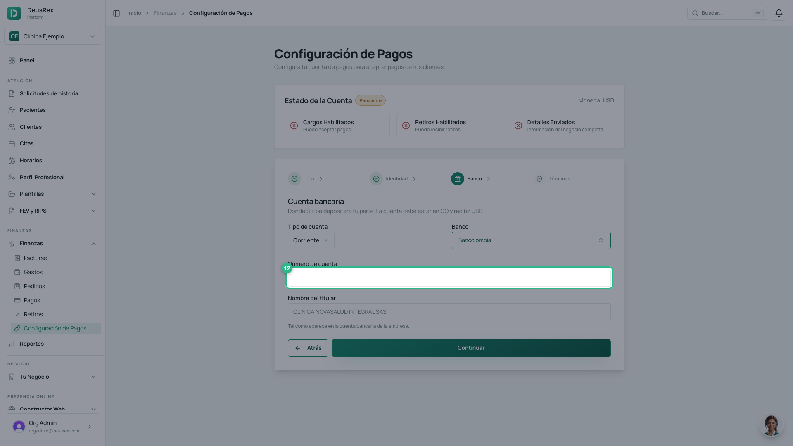Click the Continuar button

pyautogui.click(x=471, y=348)
